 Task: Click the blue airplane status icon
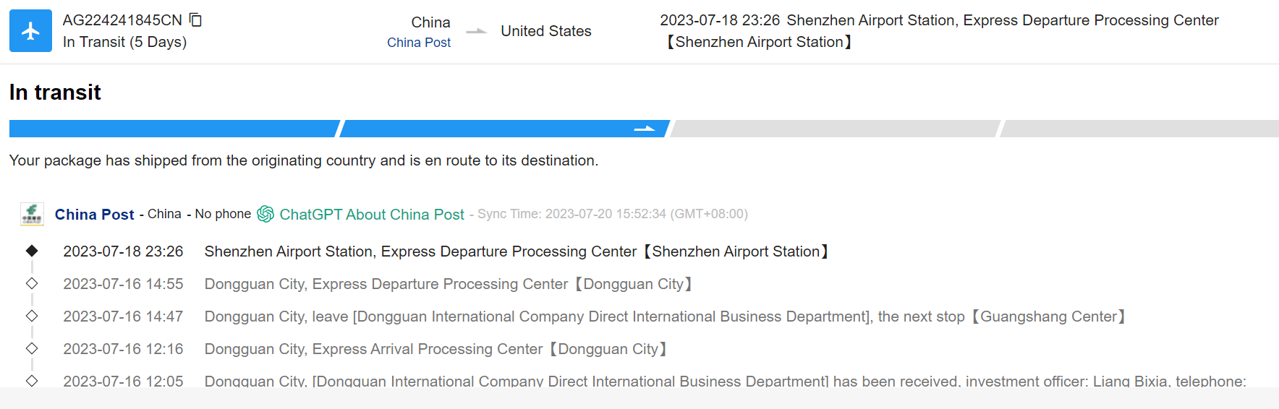(30, 31)
